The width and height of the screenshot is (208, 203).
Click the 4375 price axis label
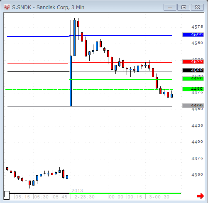[x=197, y=159]
